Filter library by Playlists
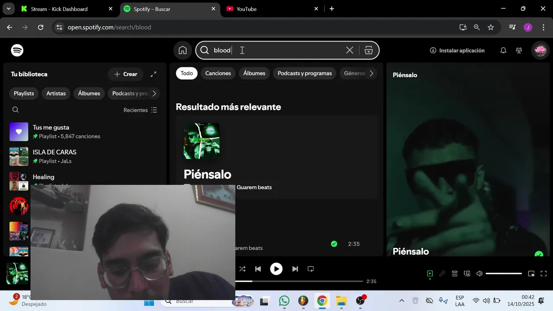This screenshot has width=553, height=311. click(x=24, y=93)
